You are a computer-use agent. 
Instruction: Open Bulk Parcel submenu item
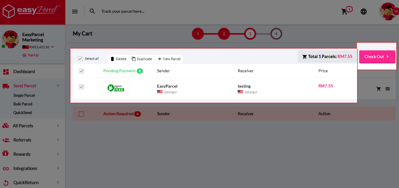click(23, 104)
